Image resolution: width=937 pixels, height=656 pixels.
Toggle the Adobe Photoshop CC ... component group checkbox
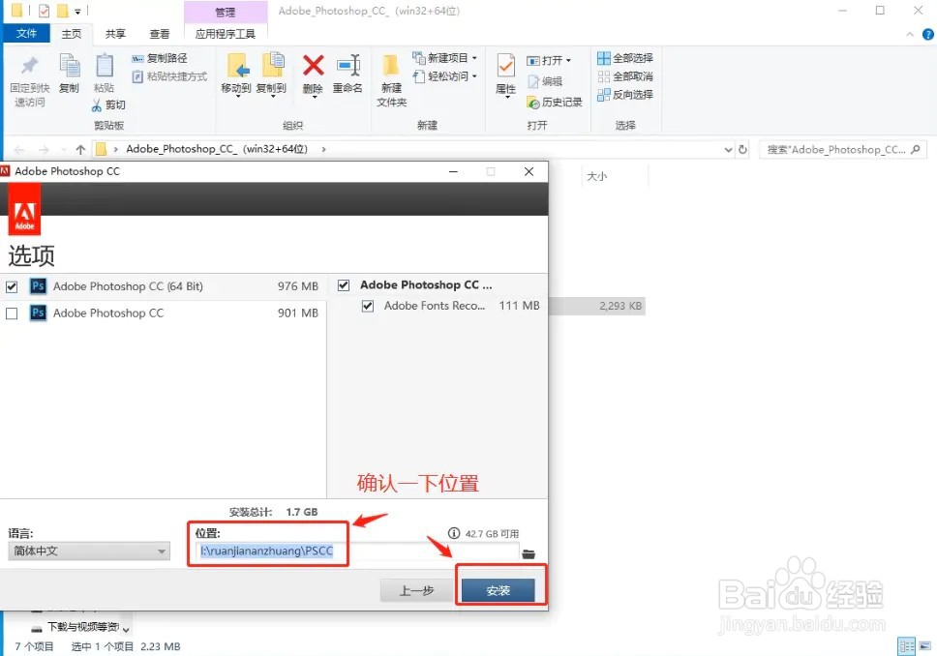pyautogui.click(x=344, y=285)
